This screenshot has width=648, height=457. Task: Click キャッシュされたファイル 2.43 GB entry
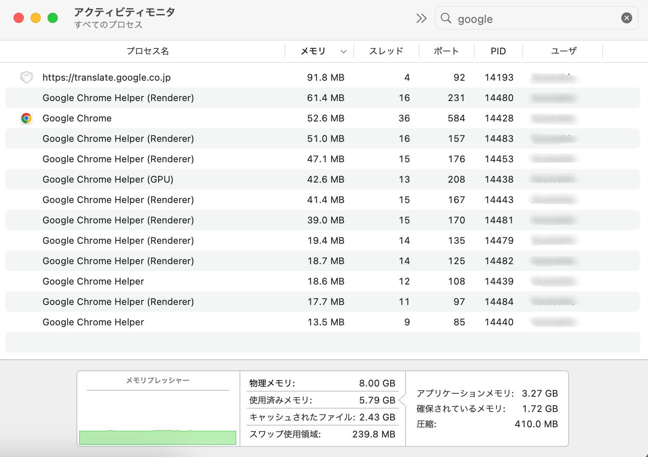coord(322,417)
